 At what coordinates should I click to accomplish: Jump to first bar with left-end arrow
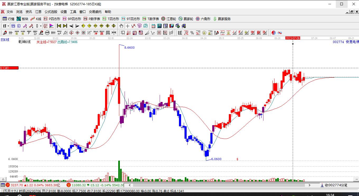(59, 26)
